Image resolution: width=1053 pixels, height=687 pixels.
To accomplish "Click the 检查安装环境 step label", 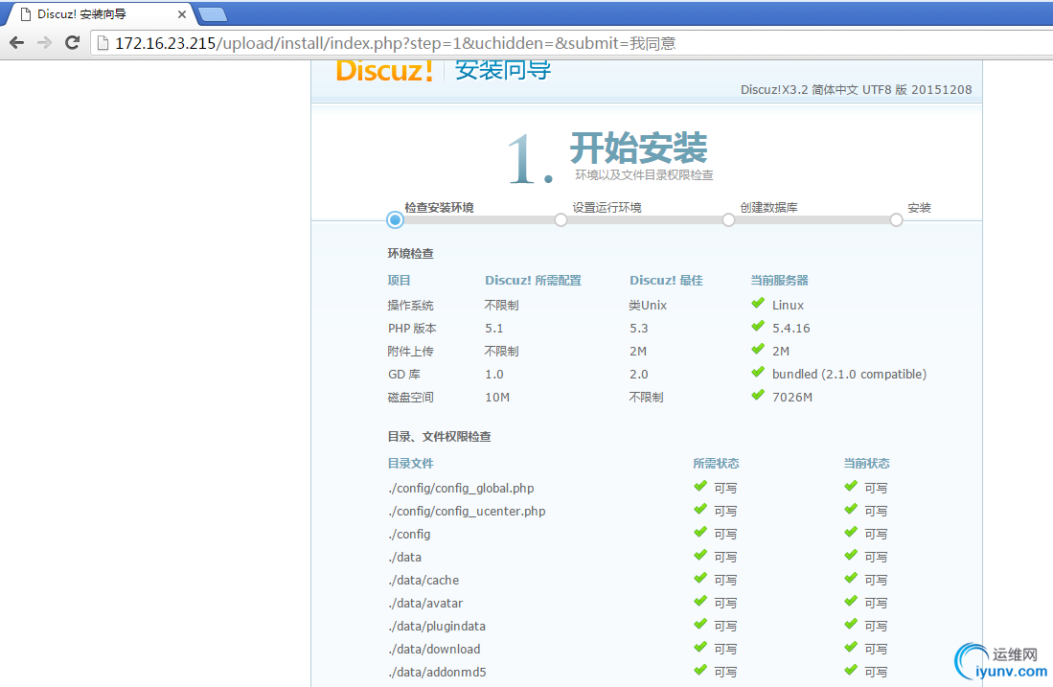I will (439, 208).
